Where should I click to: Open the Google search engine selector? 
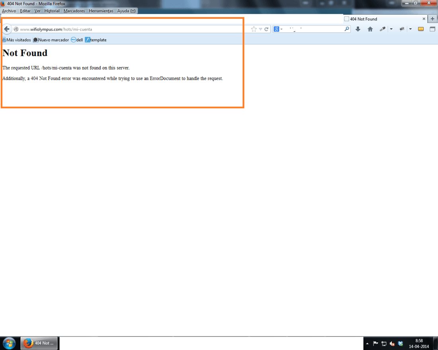tap(278, 29)
